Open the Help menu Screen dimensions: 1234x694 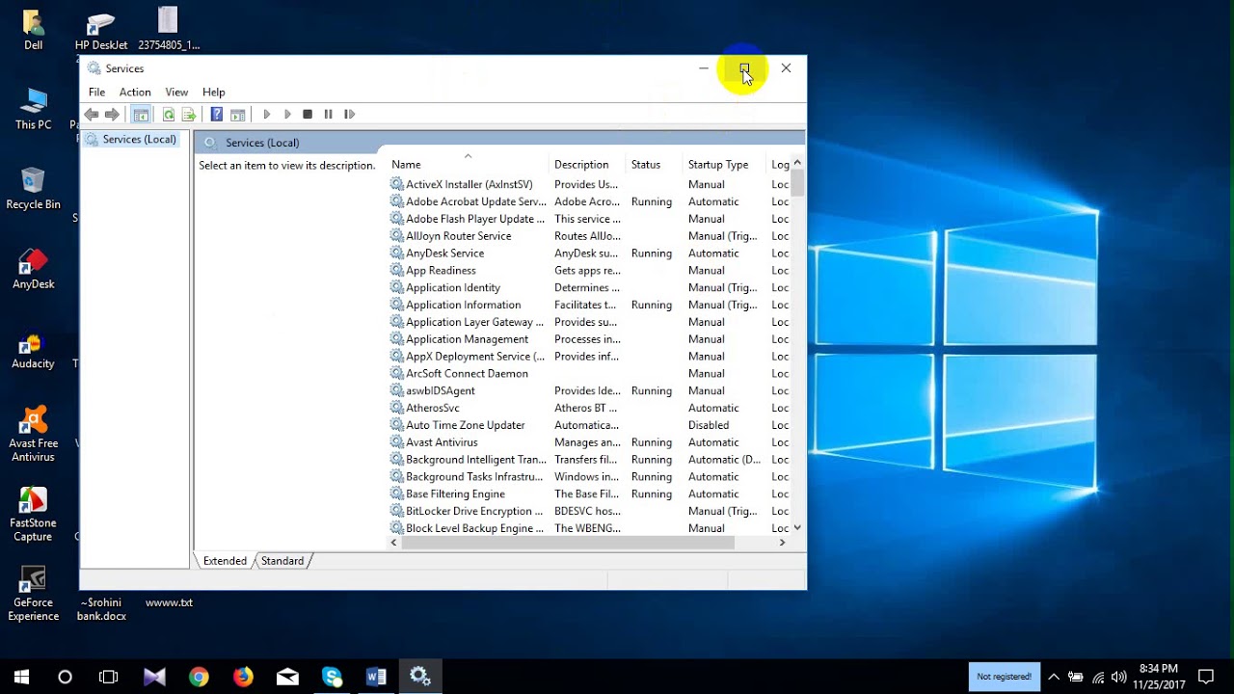click(214, 93)
